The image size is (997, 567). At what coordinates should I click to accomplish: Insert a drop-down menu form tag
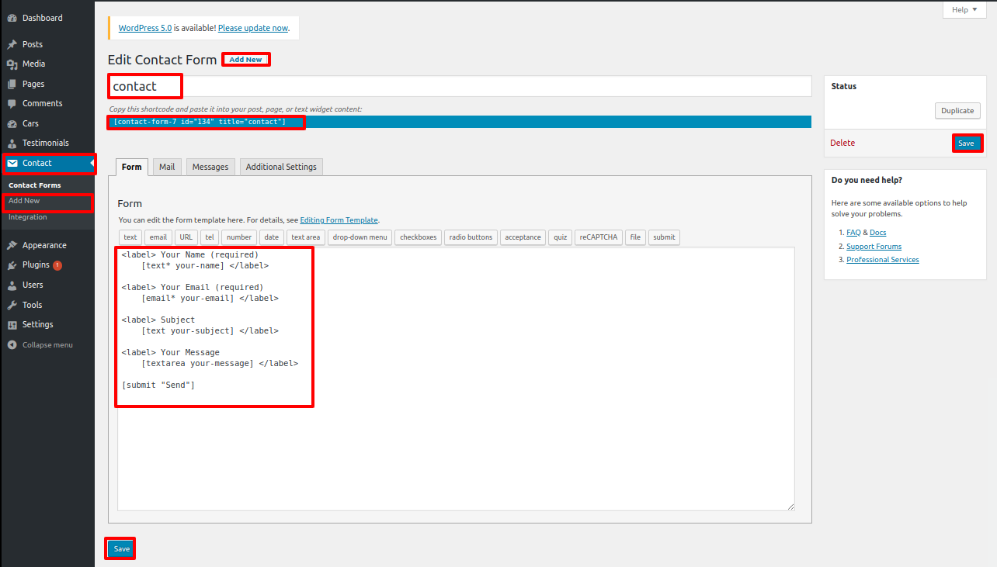(360, 237)
